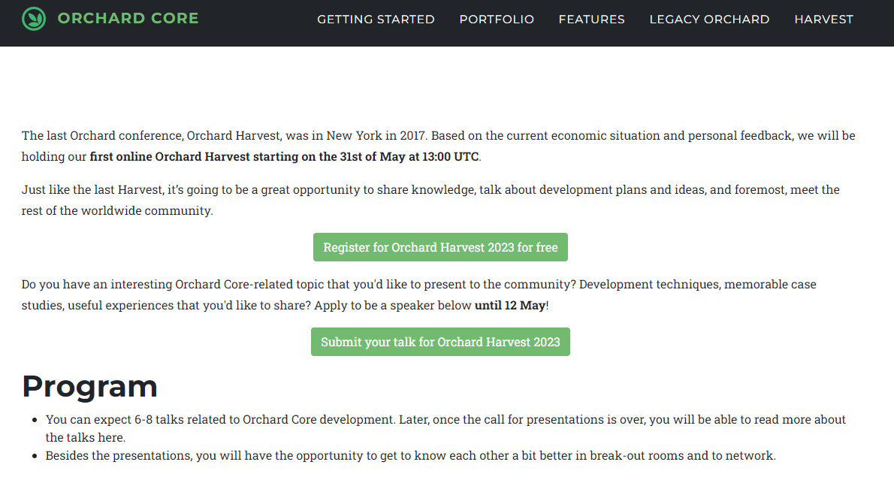This screenshot has height=504, width=894.
Task: Open the Portfolio menu item
Action: pos(497,20)
